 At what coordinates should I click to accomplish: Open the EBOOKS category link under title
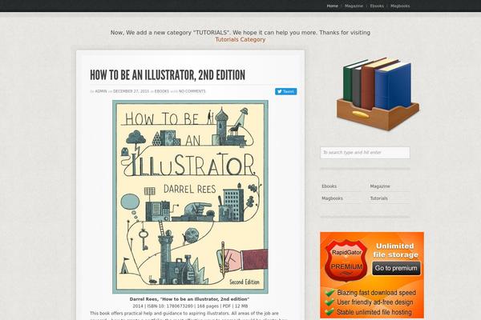pyautogui.click(x=162, y=91)
